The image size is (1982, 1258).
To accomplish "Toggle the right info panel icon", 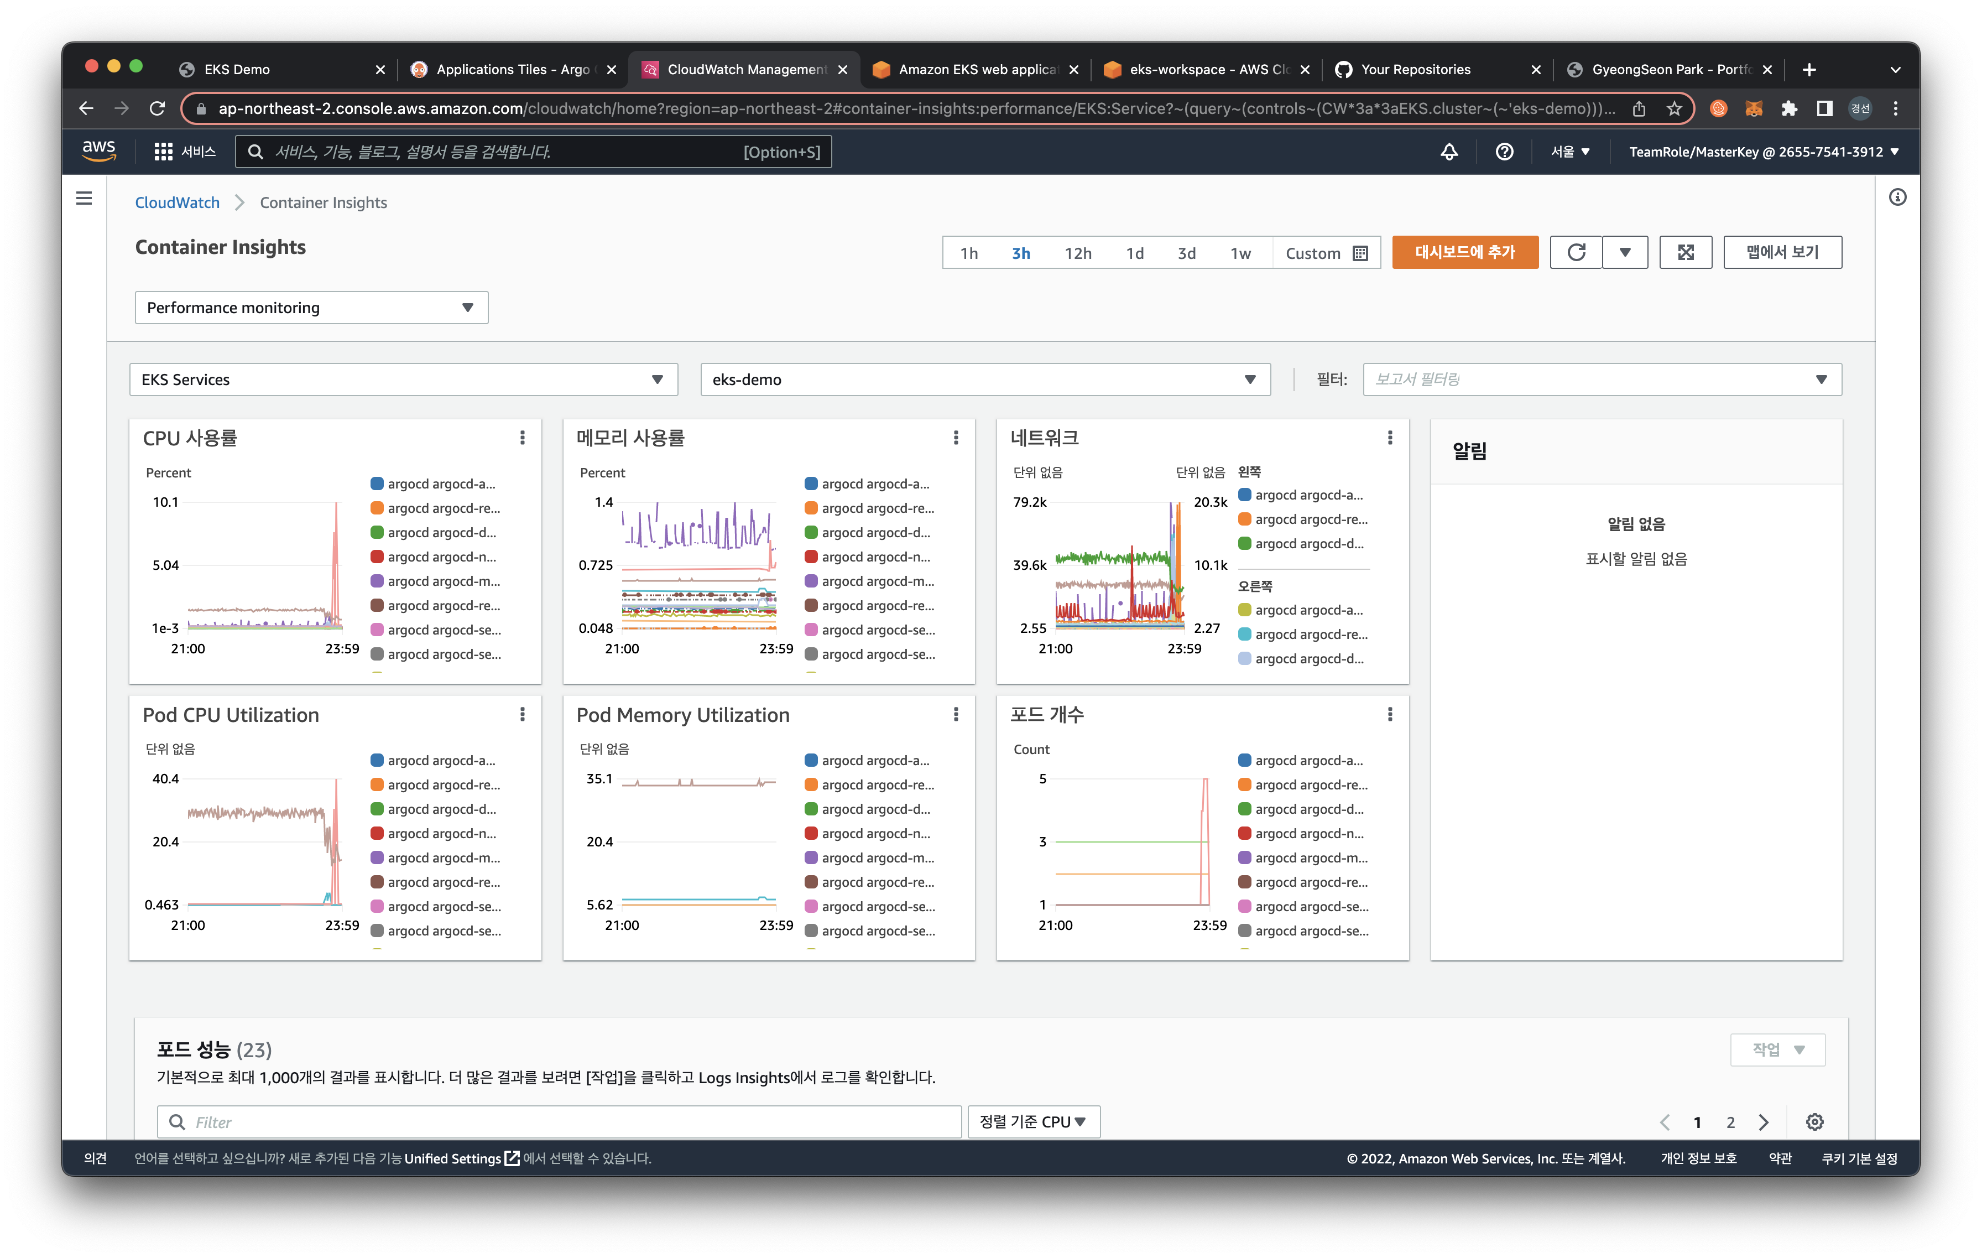I will point(1897,197).
